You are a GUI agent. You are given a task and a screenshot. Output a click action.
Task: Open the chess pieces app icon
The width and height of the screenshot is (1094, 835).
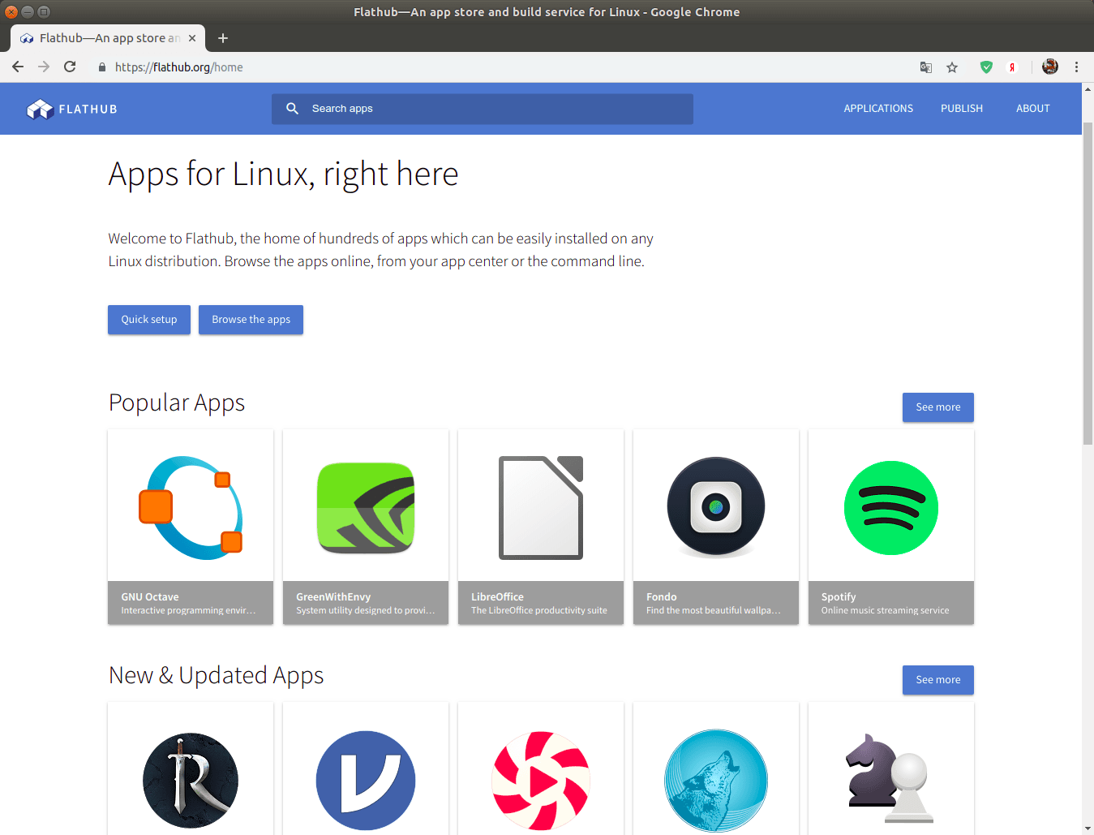tap(890, 779)
